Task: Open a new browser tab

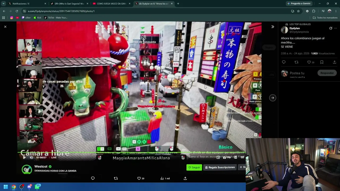Action: (x=178, y=4)
